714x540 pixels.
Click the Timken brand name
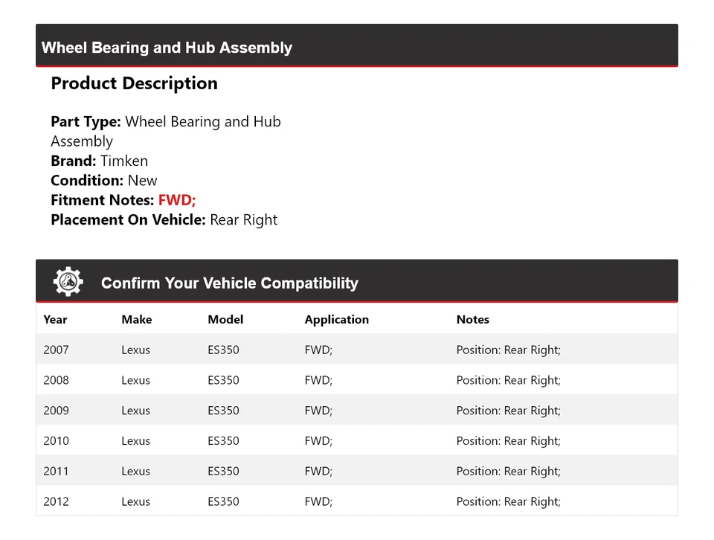pos(124,161)
